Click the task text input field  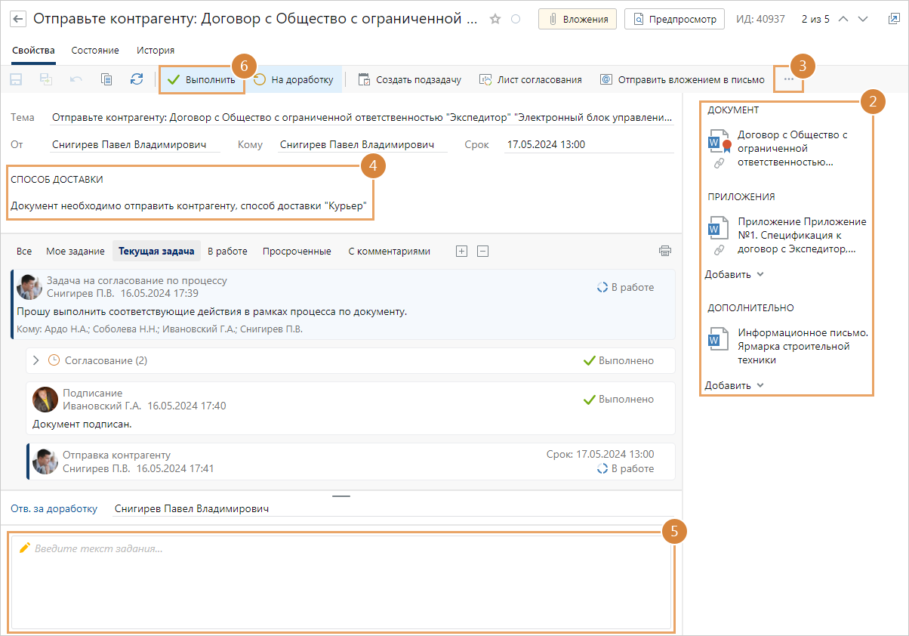340,582
